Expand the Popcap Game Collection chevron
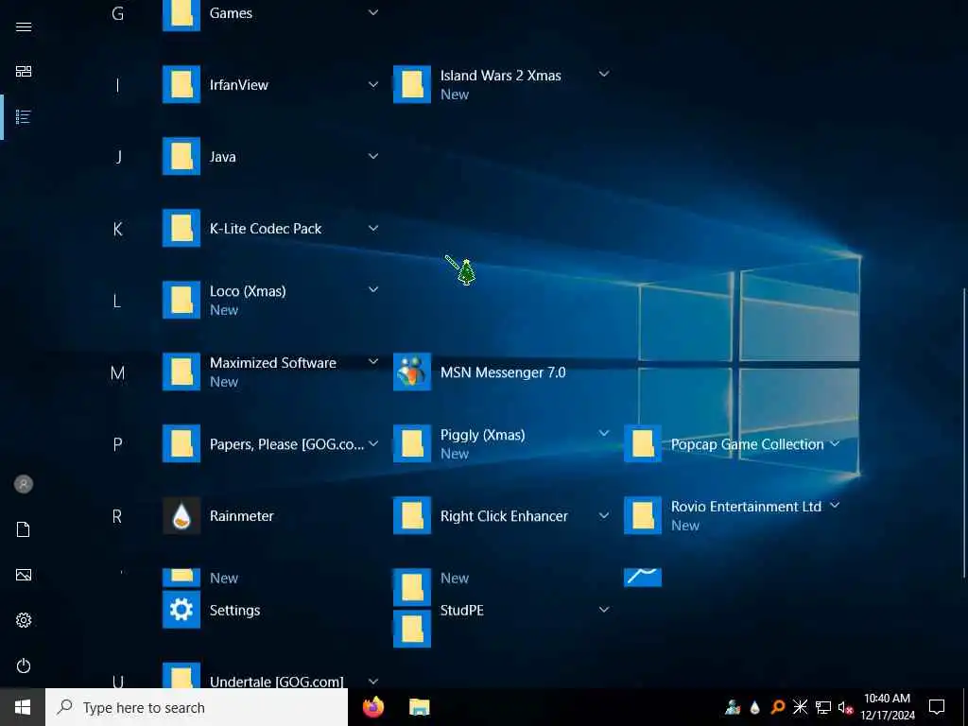The height and width of the screenshot is (726, 968). tap(835, 443)
